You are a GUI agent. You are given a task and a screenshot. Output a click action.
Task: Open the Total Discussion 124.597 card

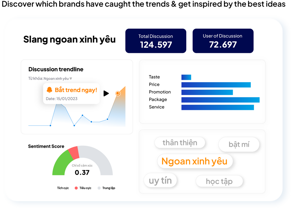(156, 41)
